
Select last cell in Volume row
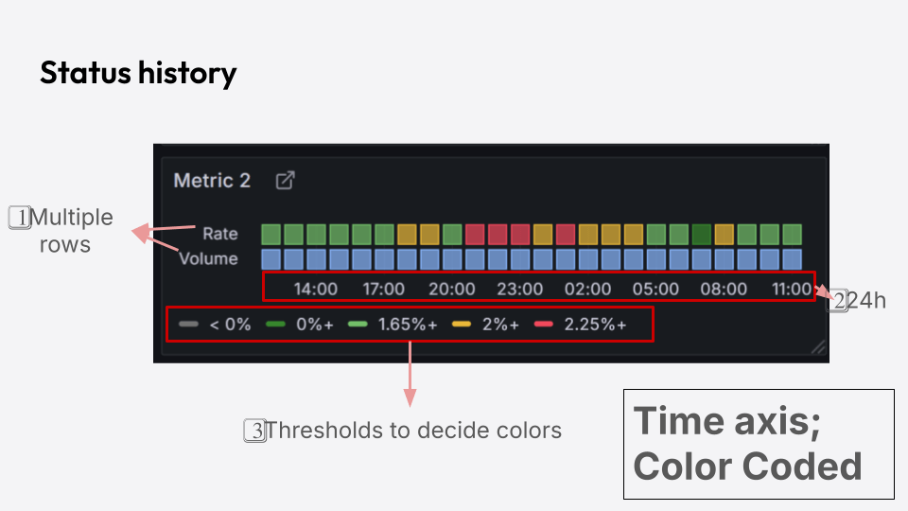[793, 258]
